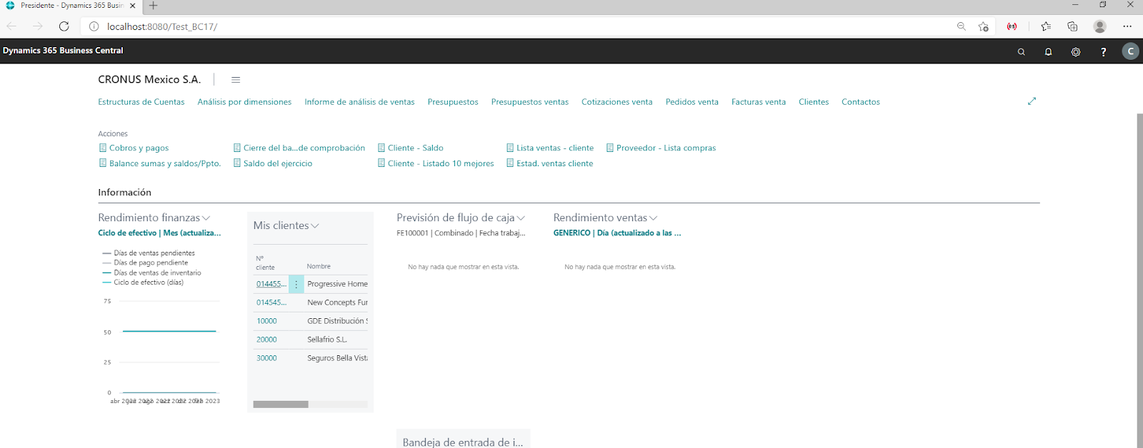Open the Contactos menu item
1143x448 pixels.
pos(860,102)
